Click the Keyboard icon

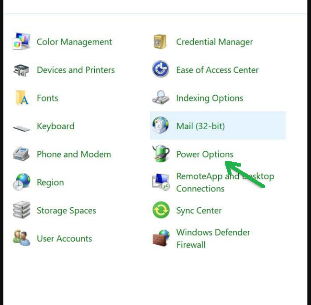(x=22, y=127)
